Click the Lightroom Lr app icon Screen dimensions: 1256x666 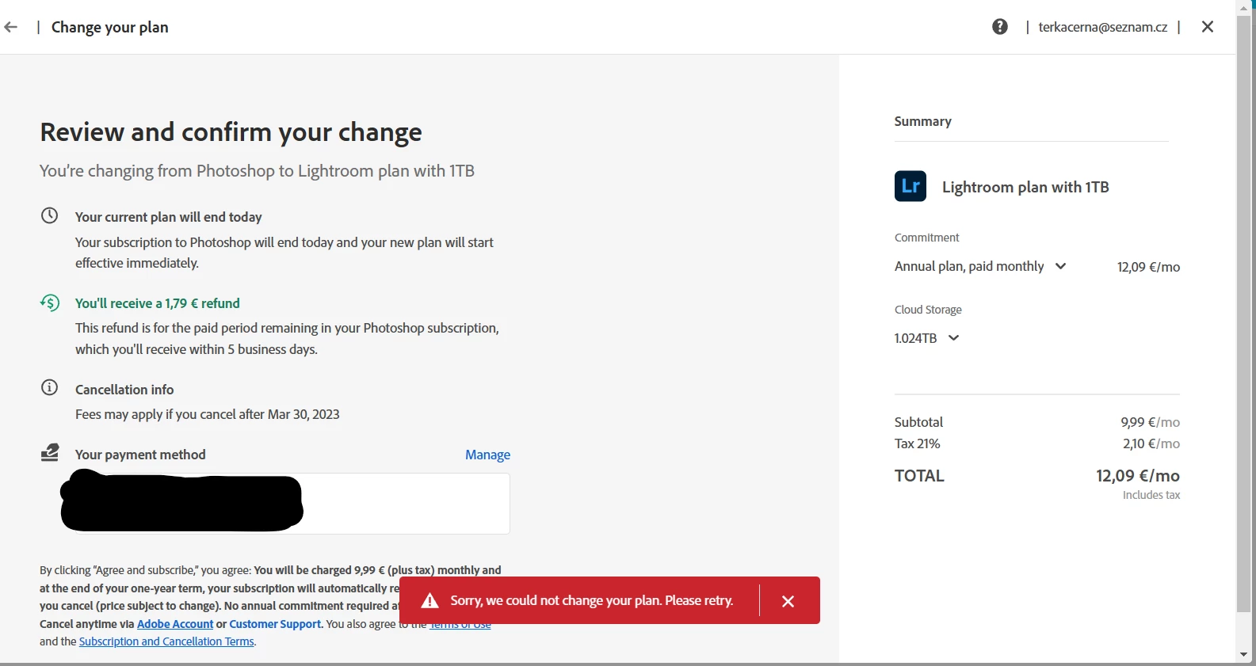(x=911, y=186)
